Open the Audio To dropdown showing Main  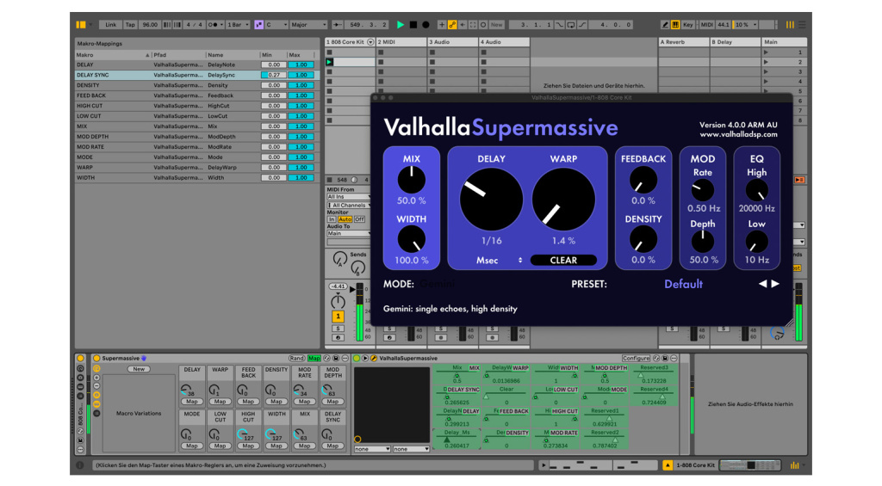[x=349, y=233]
